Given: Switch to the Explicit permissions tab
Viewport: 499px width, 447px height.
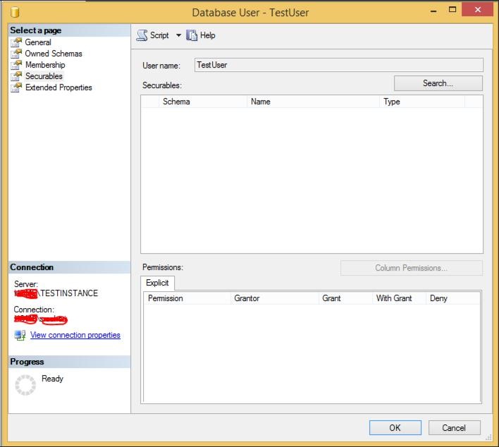Looking at the screenshot, I should [x=157, y=283].
